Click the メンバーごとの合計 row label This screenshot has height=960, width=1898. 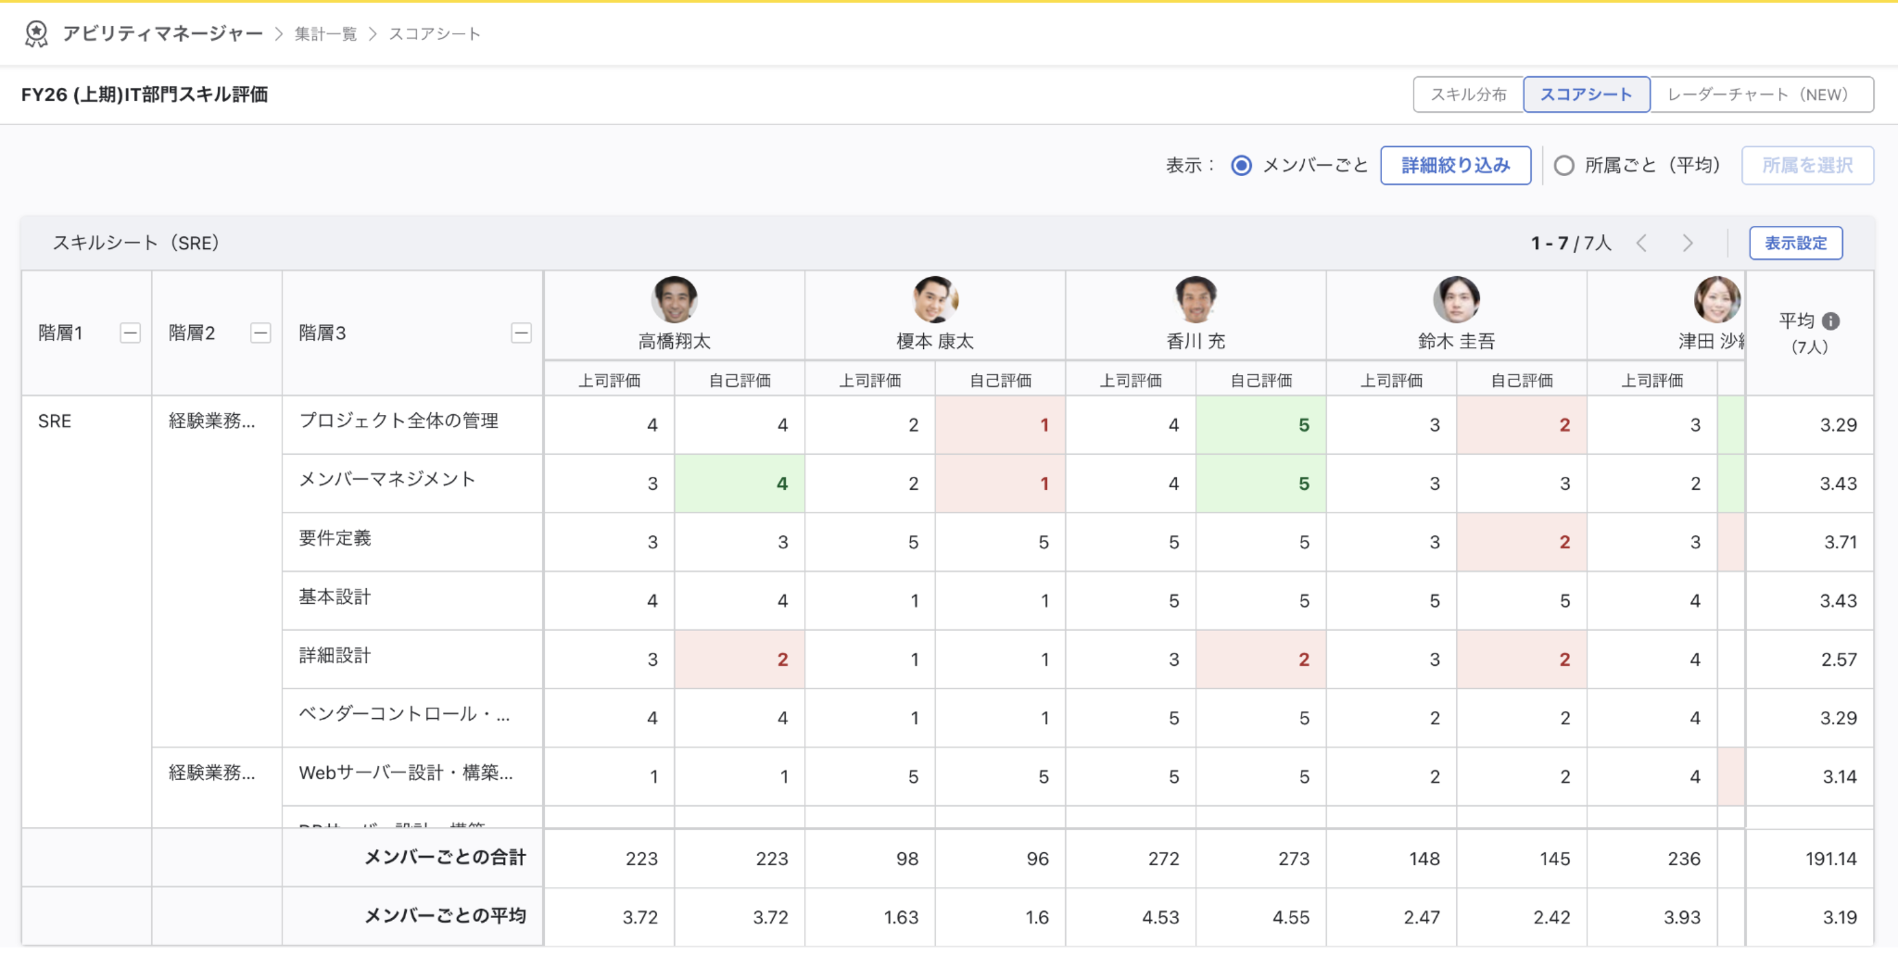point(445,857)
